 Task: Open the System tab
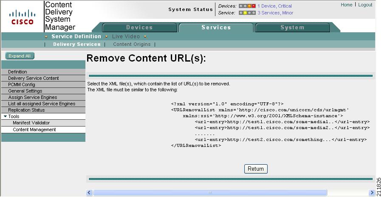(292, 27)
